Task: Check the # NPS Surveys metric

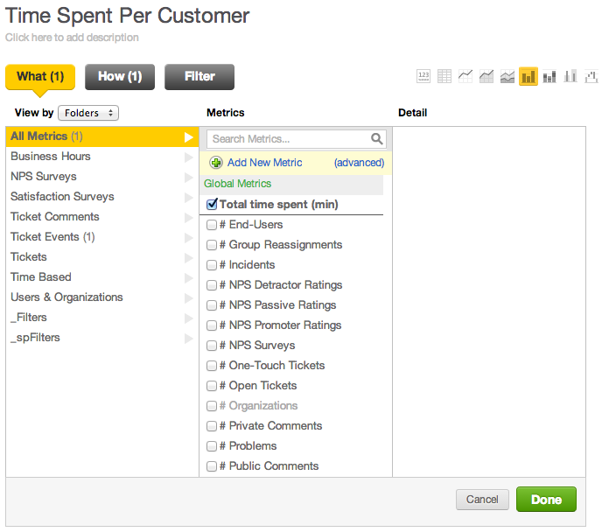Action: point(212,346)
